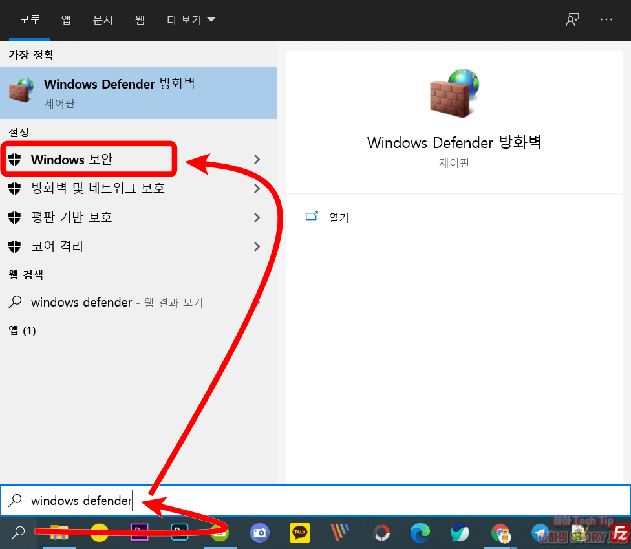
Task: Open the three-dot options menu
Action: [x=606, y=19]
